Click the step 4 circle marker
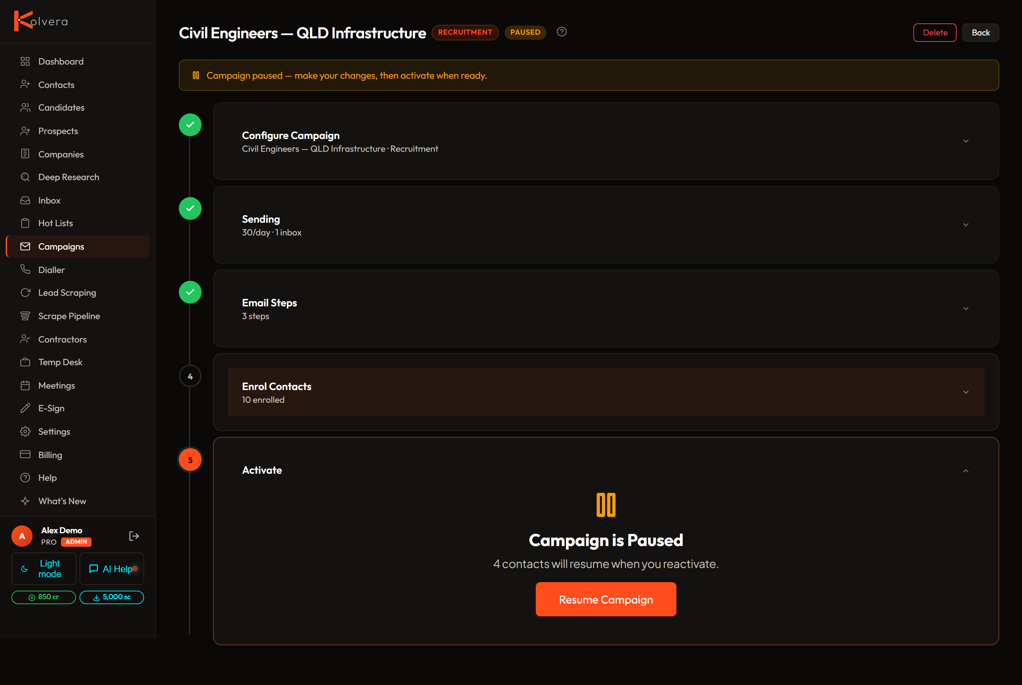1022x685 pixels. click(190, 376)
